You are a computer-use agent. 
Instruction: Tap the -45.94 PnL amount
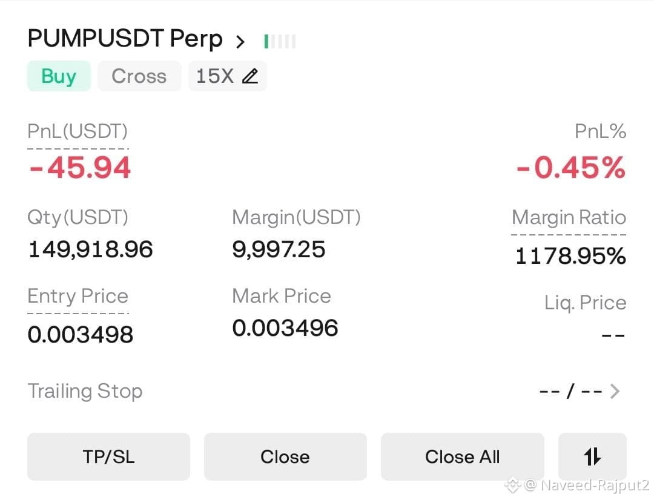80,168
